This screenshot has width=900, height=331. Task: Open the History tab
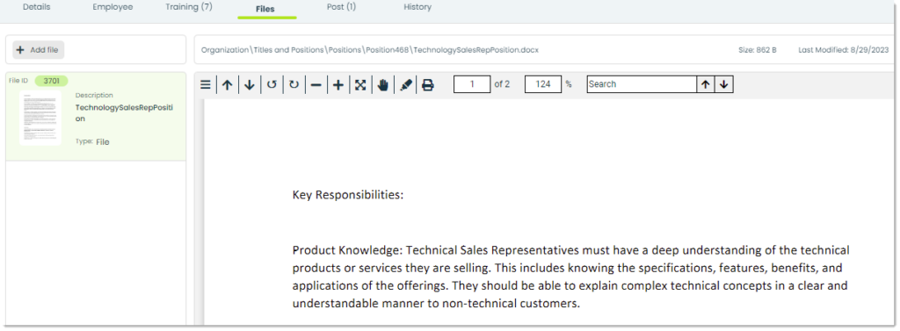[417, 7]
